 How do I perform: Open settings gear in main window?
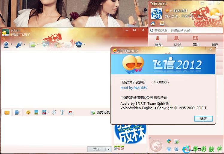click(176, 149)
